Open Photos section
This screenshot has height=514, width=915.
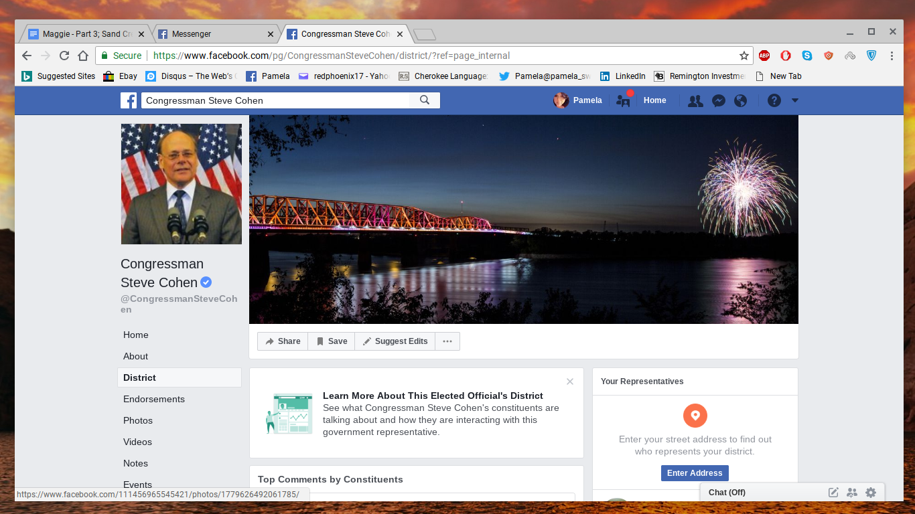tap(138, 420)
